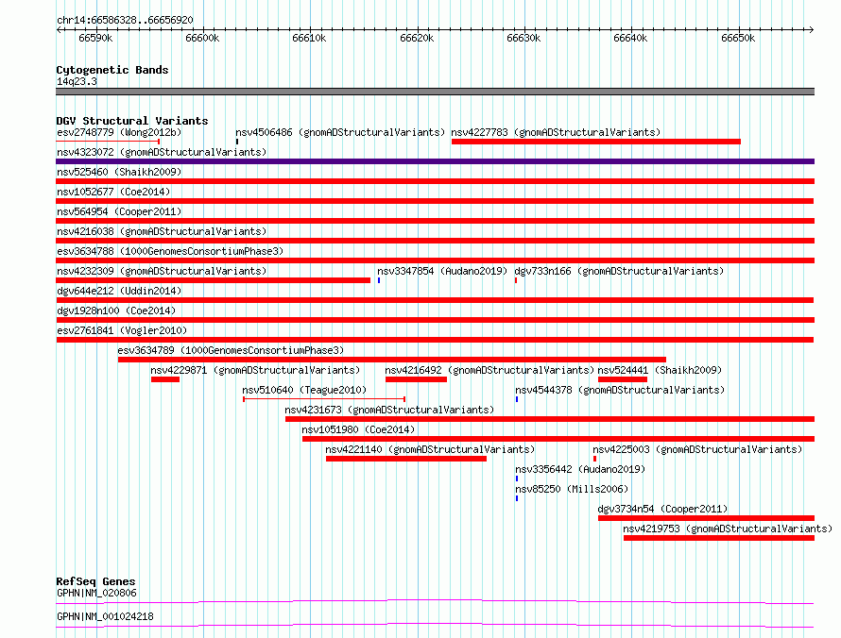Click the 14q23.3 band label

click(77, 81)
